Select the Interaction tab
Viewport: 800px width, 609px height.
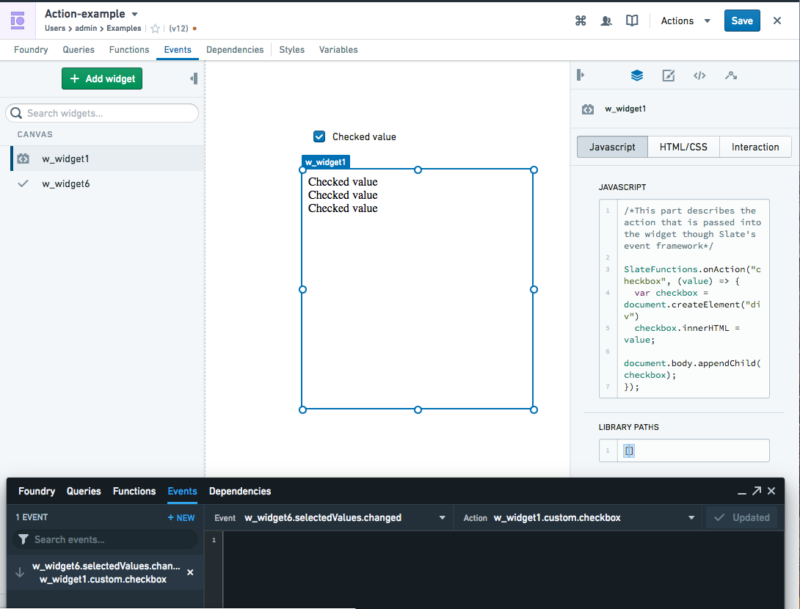[x=755, y=147]
